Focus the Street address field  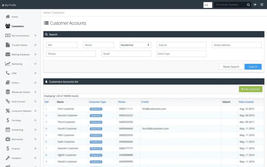click(237, 45)
